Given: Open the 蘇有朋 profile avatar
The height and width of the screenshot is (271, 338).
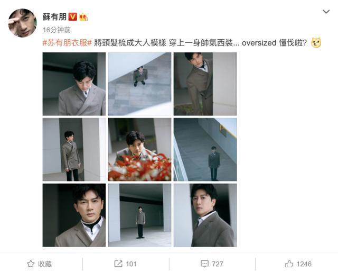Looking at the screenshot, I should click(22, 23).
